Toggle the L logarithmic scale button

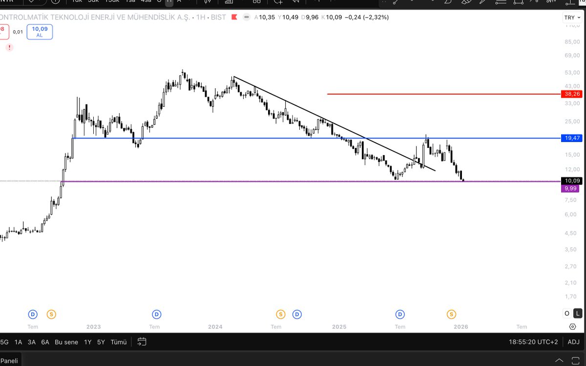coord(578,313)
